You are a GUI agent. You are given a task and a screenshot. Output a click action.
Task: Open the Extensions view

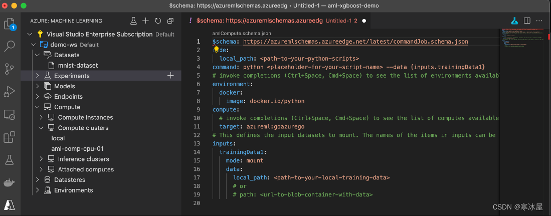[x=10, y=137]
